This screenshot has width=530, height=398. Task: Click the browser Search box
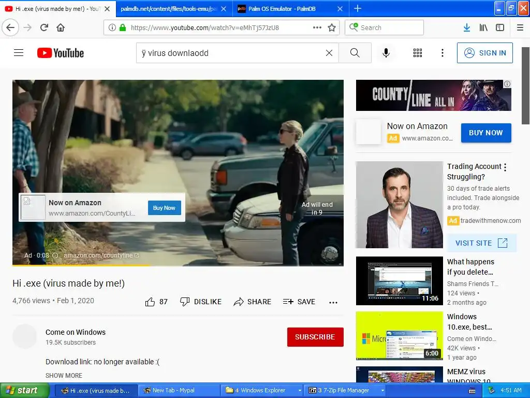tap(385, 28)
